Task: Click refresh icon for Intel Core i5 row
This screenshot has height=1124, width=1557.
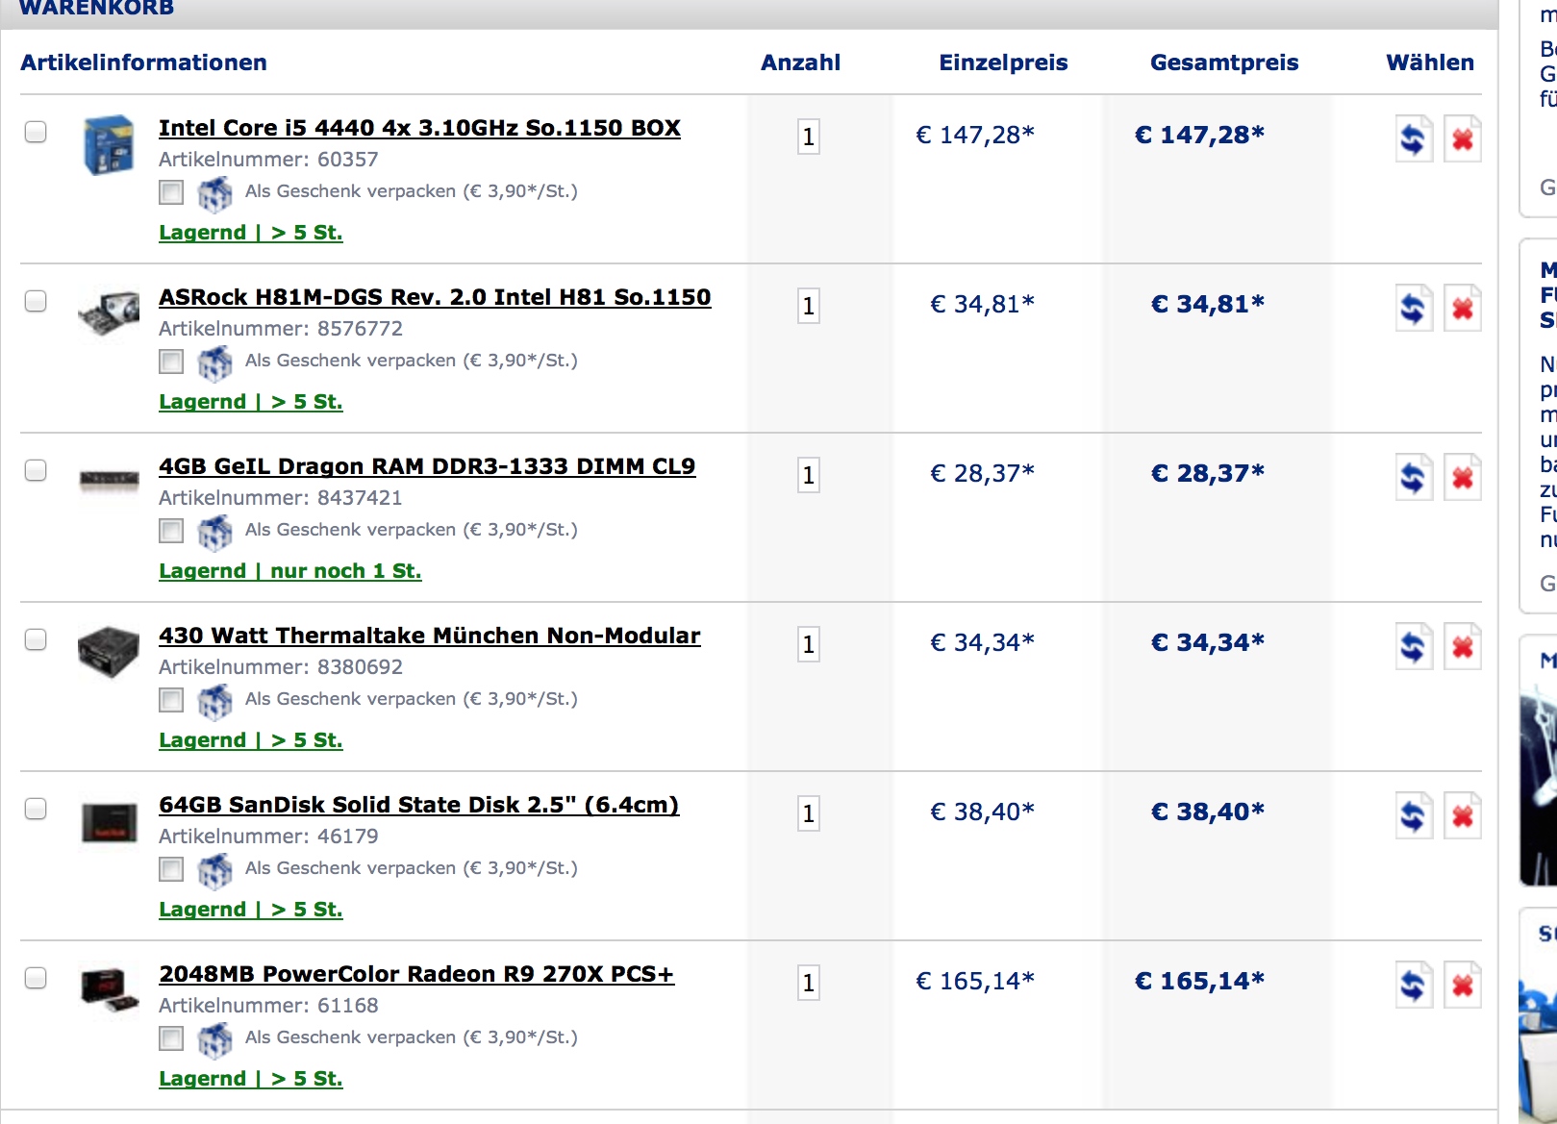Action: pos(1413,139)
